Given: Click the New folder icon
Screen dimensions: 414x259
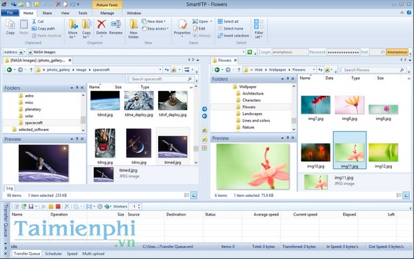Looking at the screenshot, I should [x=134, y=24].
